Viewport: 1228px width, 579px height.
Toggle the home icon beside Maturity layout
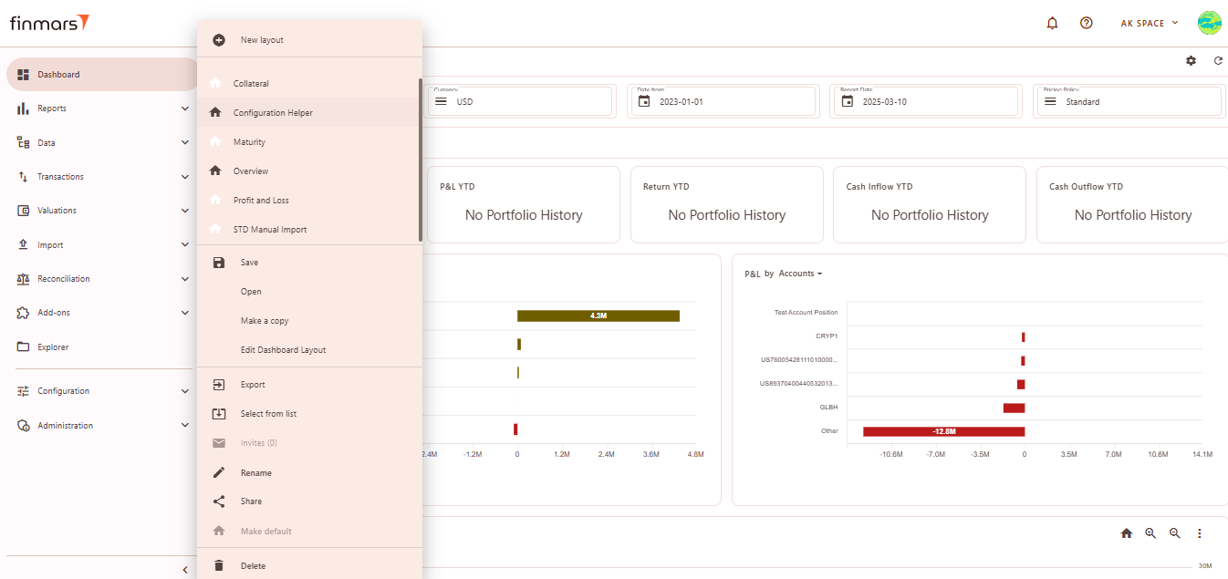pyautogui.click(x=215, y=142)
